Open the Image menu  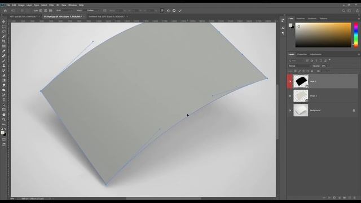pos(21,5)
